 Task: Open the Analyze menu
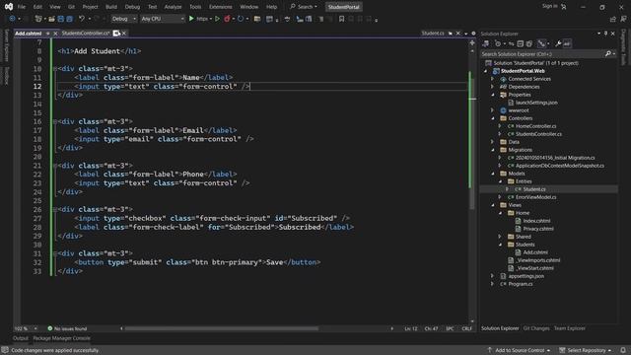174,7
